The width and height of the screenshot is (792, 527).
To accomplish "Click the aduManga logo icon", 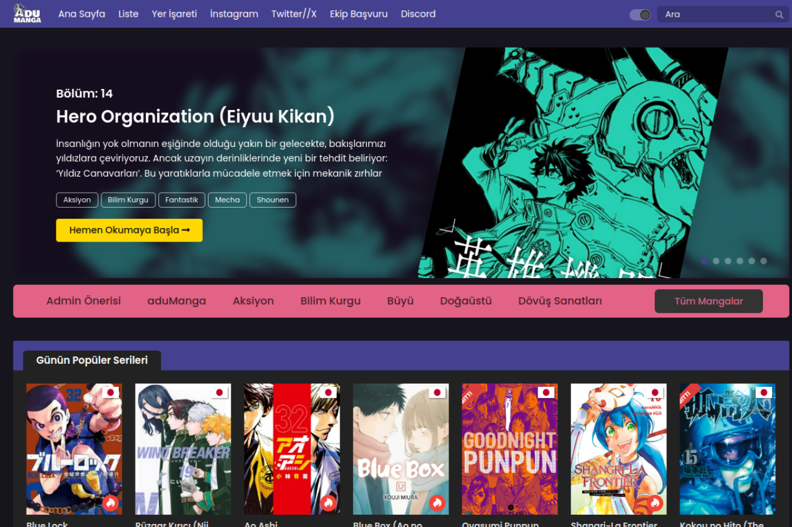I will [x=27, y=14].
